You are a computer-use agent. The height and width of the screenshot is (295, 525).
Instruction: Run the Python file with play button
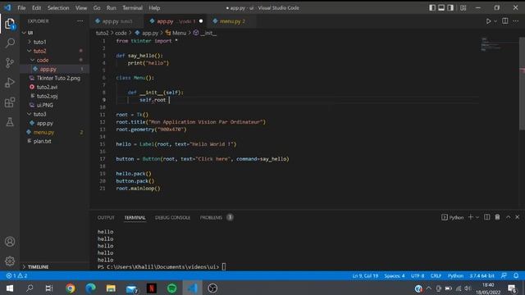click(489, 21)
